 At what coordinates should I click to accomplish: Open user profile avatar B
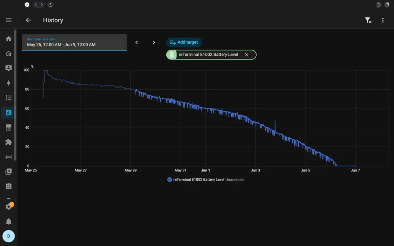coord(8,236)
